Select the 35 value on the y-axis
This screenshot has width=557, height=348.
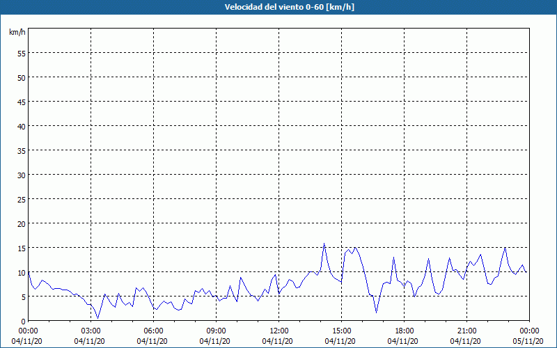22,150
